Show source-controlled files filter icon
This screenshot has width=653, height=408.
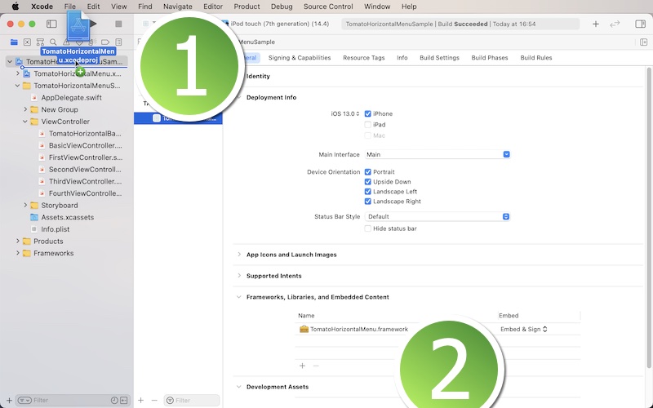point(124,401)
